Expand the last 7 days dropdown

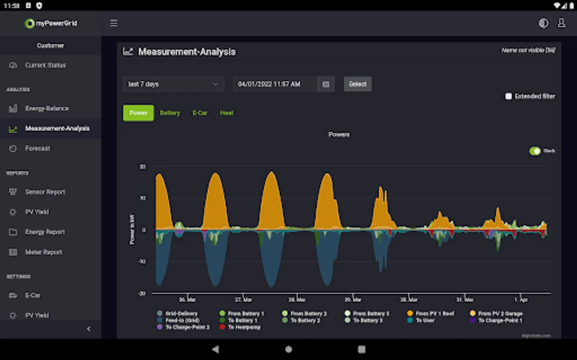[174, 84]
